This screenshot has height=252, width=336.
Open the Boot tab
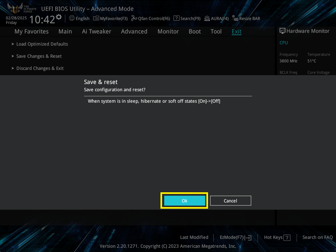pos(195,31)
